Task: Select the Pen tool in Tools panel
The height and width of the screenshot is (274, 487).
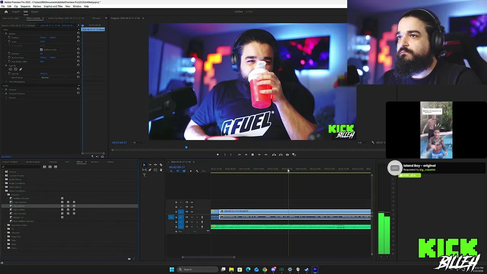Action: [150, 170]
